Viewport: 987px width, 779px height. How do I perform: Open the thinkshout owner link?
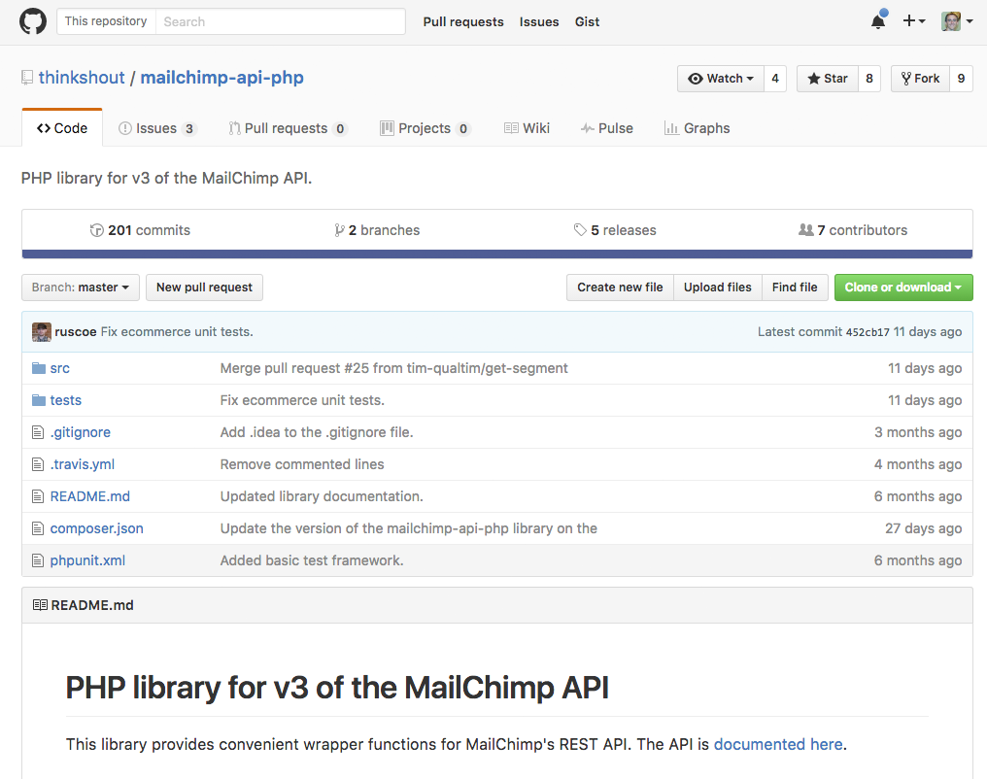82,78
